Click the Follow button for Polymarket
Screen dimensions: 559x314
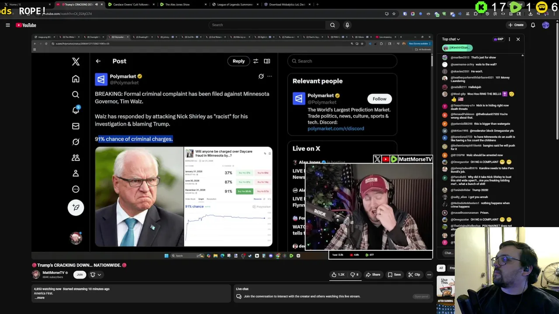point(380,99)
